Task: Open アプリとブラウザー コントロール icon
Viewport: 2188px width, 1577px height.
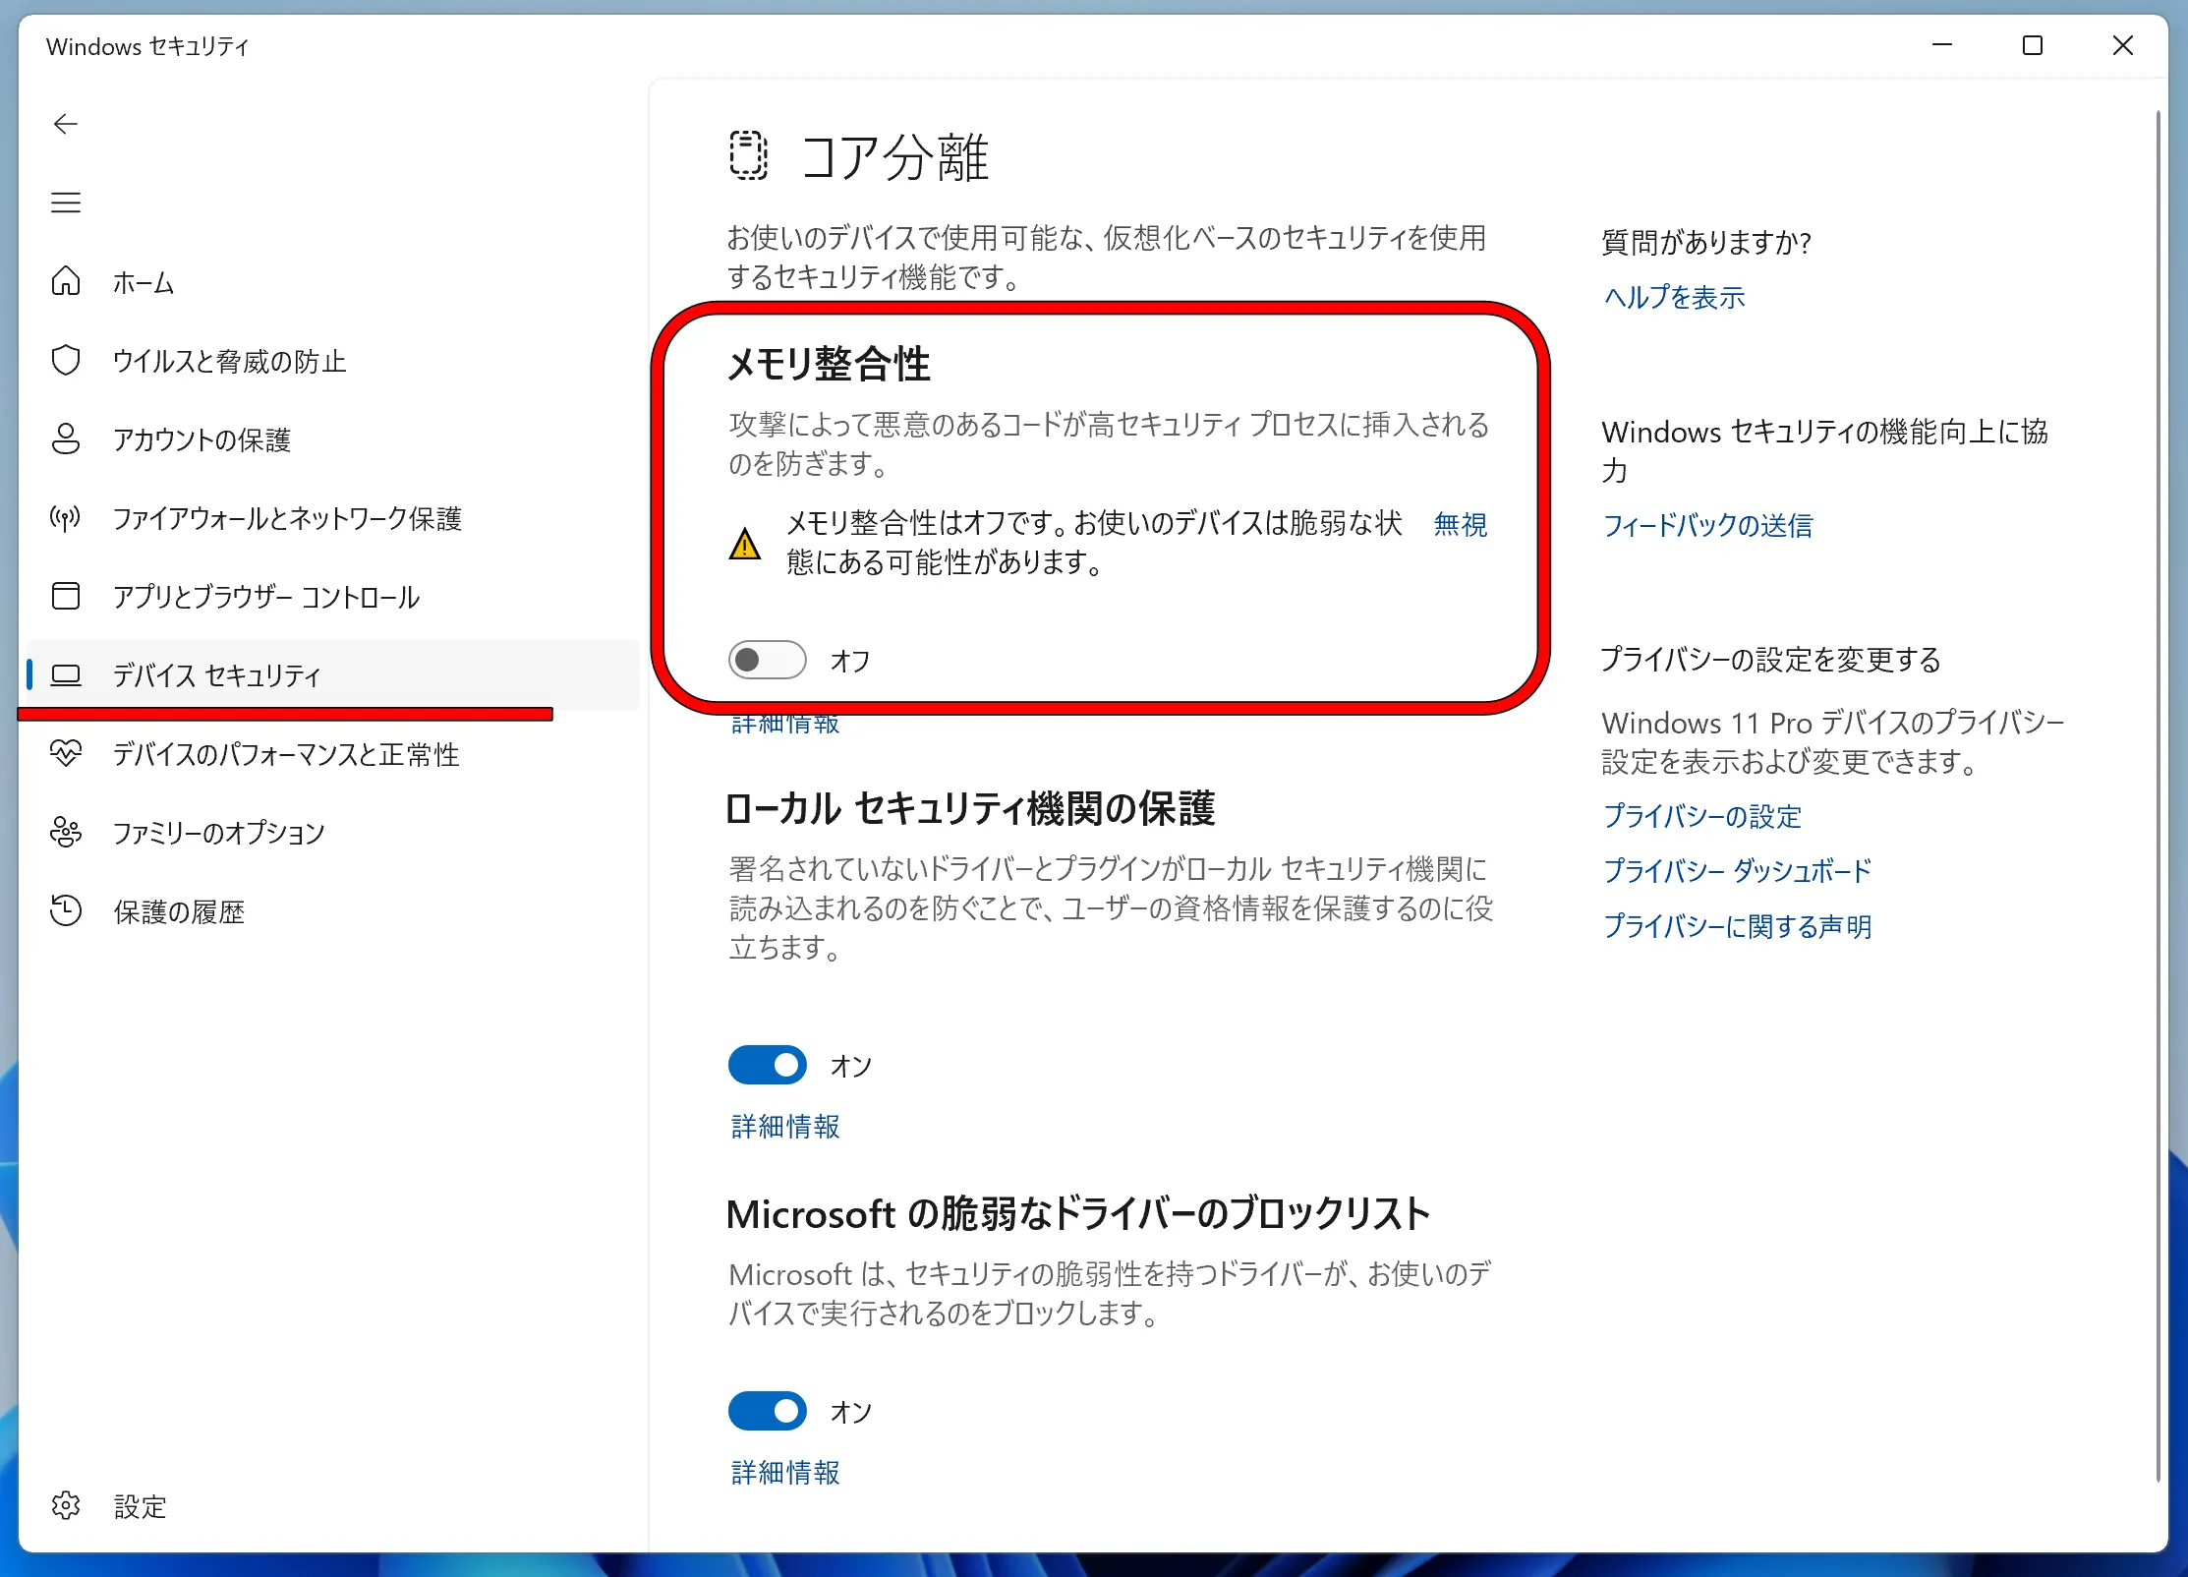Action: 65,596
